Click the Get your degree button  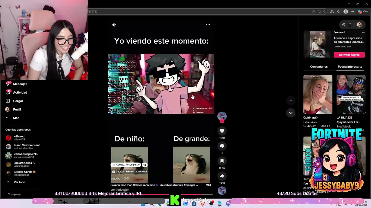pos(349,55)
